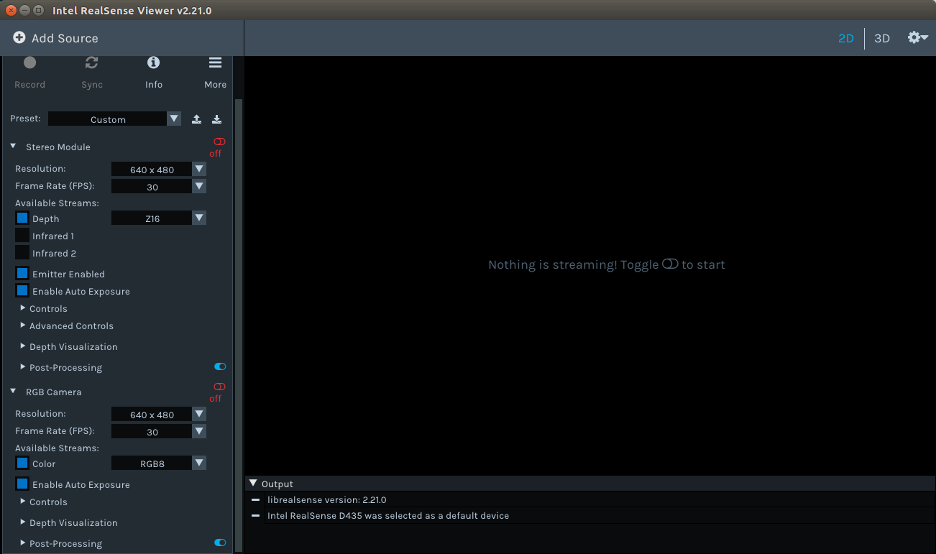Enable the Infrared 1 stream checkbox
Screen dimensions: 936x554
click(x=22, y=236)
